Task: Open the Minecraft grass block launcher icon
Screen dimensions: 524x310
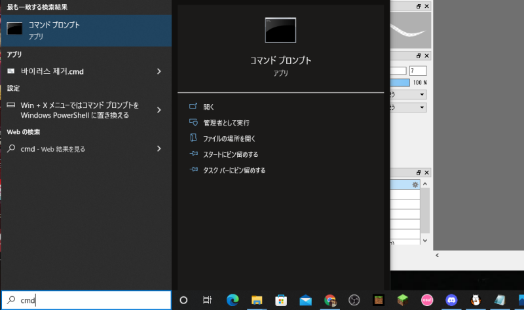Action: pos(403,300)
